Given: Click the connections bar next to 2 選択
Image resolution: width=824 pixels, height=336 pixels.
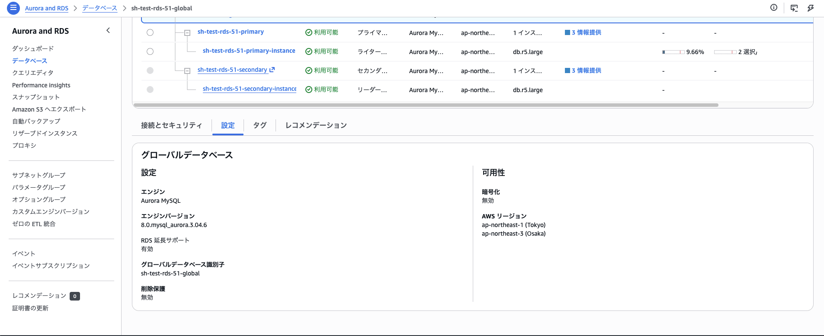Looking at the screenshot, I should coord(725,52).
